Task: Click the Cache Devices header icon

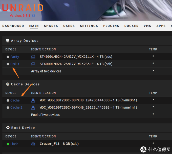Action: pos(8,84)
